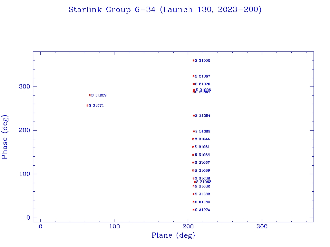This screenshot has width=330, height=247.
Task: Click the 300 tick label on Plane axis
Action: [x=262, y=227]
